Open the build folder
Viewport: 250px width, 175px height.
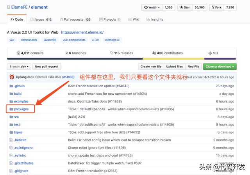pos(18,94)
